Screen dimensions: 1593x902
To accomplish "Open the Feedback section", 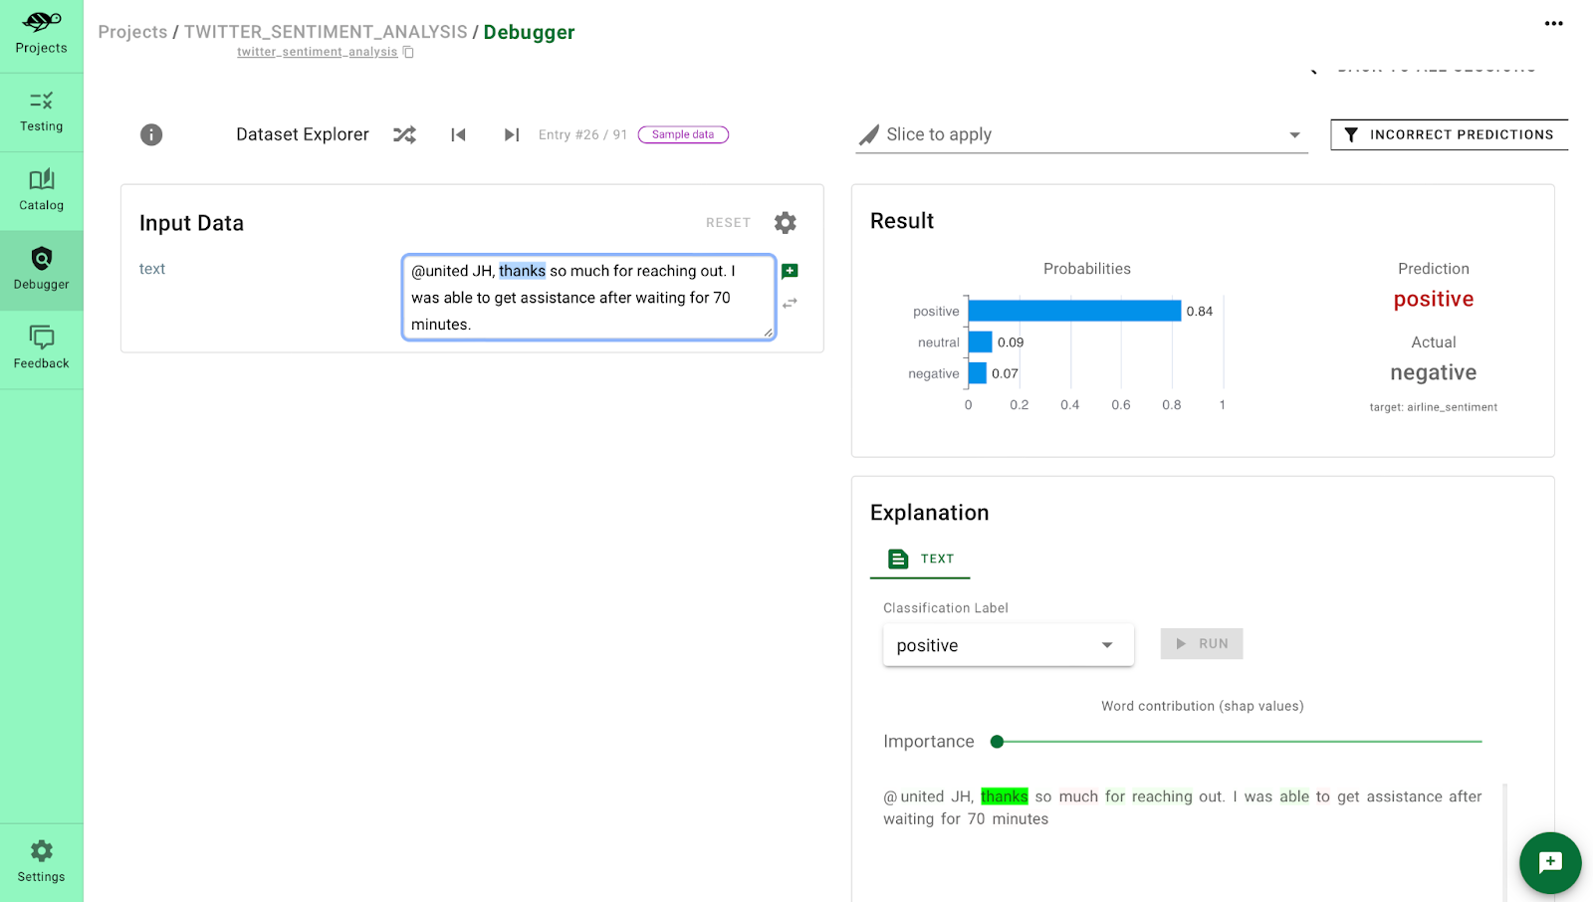I will point(41,348).
